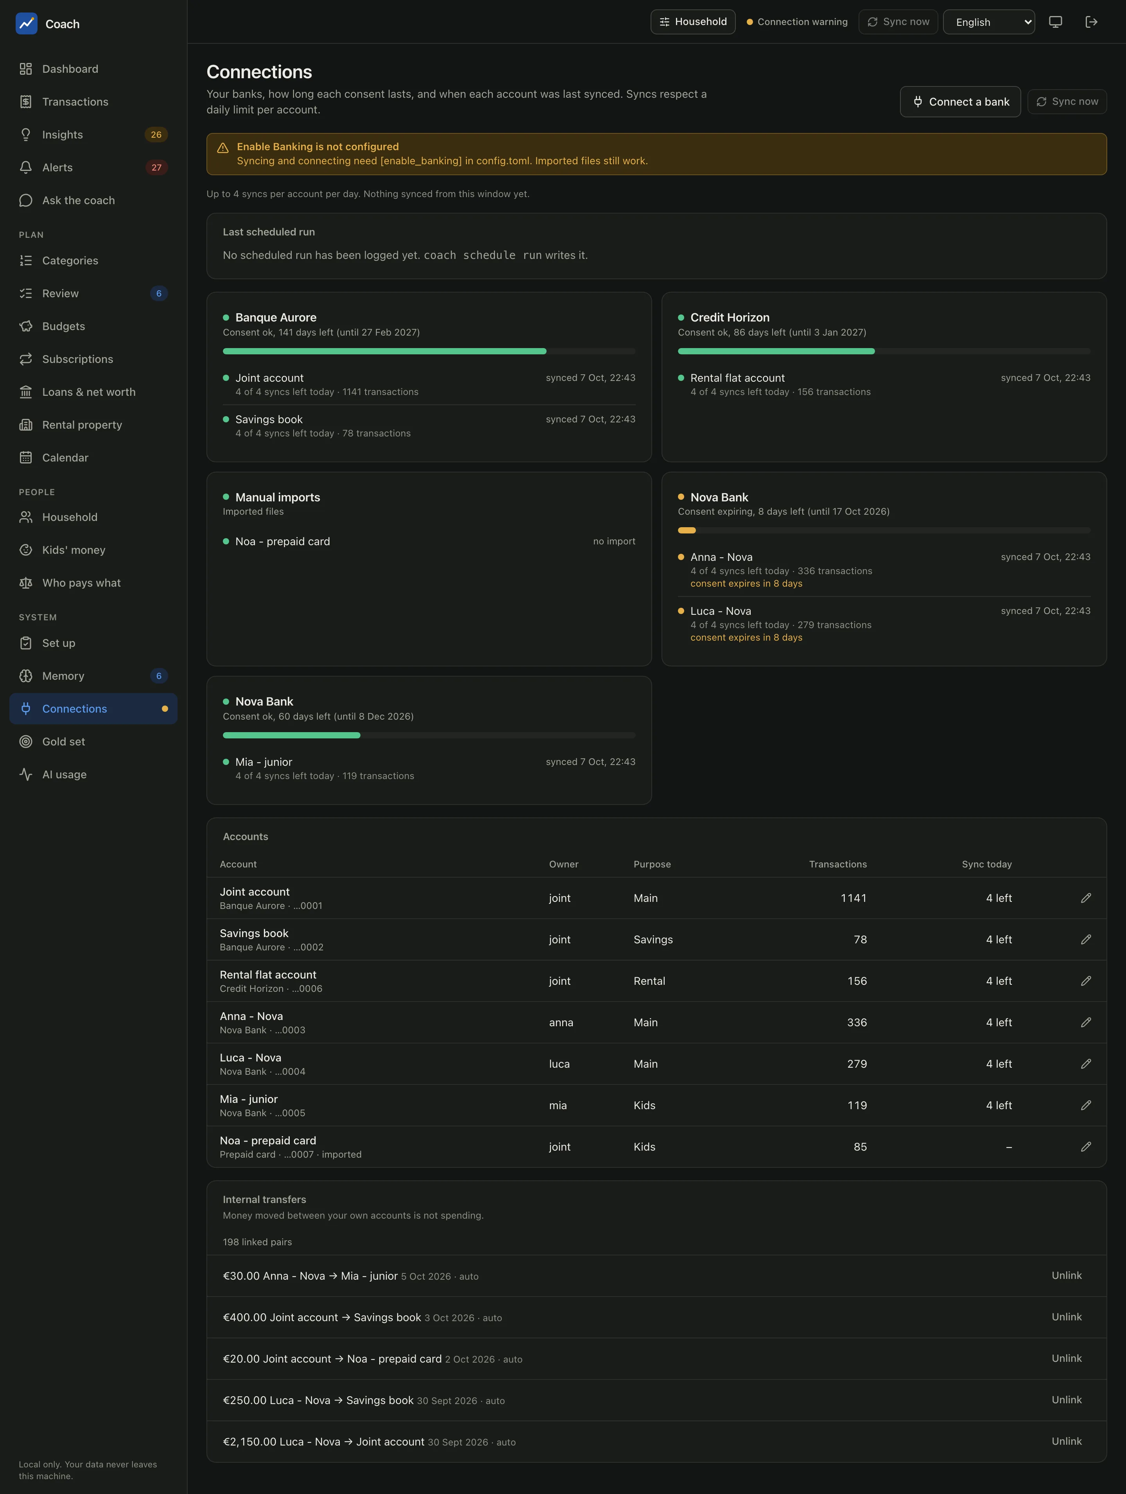The width and height of the screenshot is (1126, 1494).
Task: Click Sync now beside Connect a bank
Action: [x=1067, y=102]
